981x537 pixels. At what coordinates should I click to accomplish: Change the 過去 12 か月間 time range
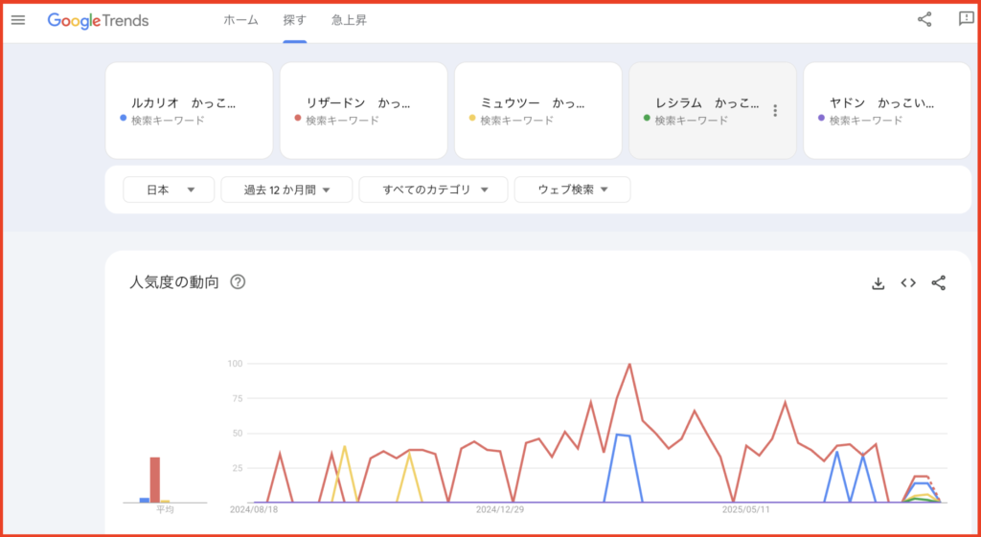286,190
